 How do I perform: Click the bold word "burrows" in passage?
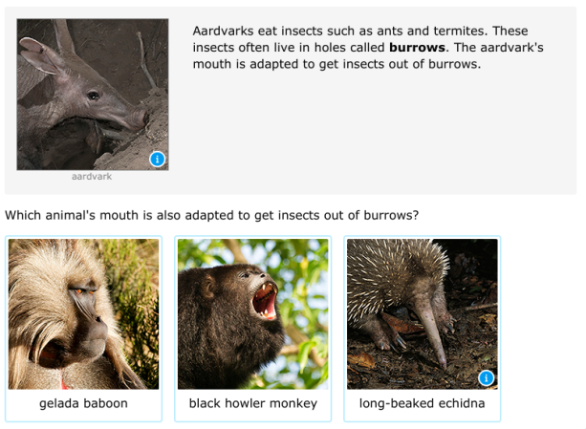point(417,47)
